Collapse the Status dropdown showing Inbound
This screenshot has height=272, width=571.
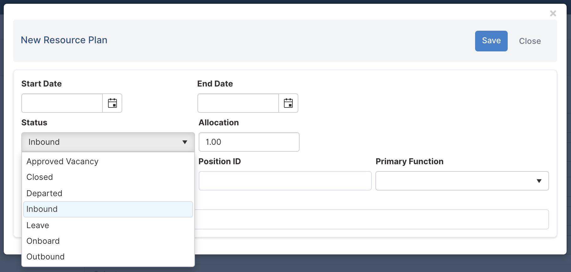point(108,142)
